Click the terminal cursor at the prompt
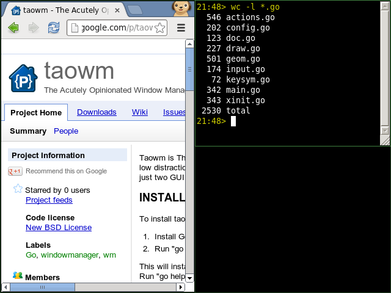Screen dimensions: 391x293 [x=233, y=121]
